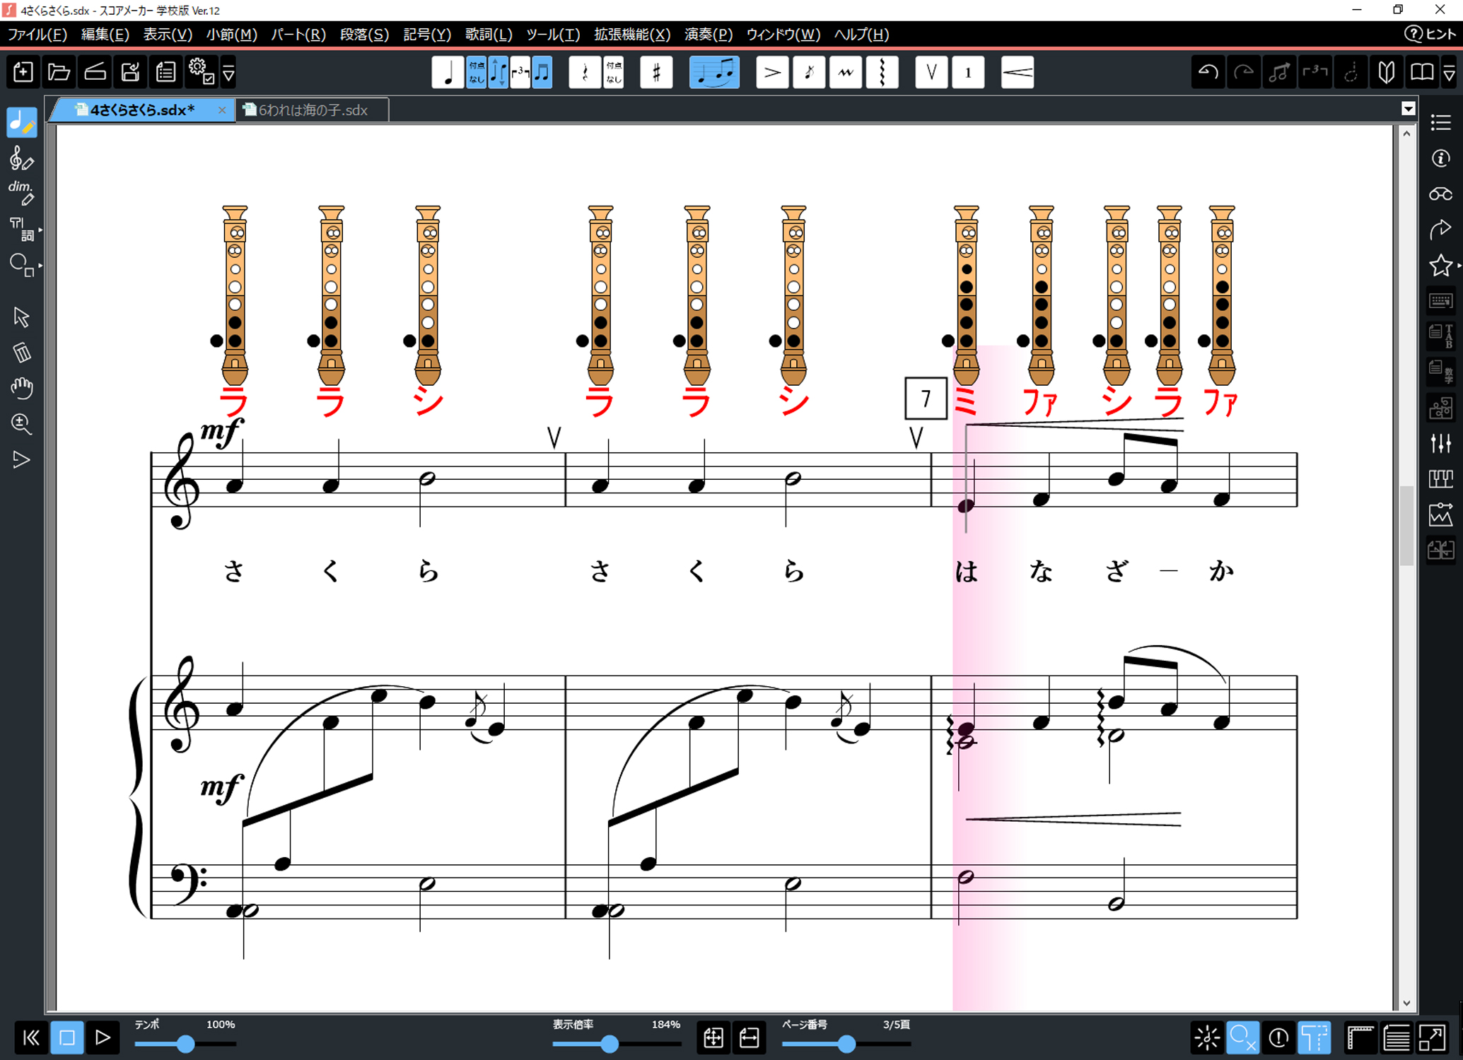This screenshot has width=1463, height=1060.
Task: Open the tab list dropdown arrow
Action: pyautogui.click(x=1408, y=109)
